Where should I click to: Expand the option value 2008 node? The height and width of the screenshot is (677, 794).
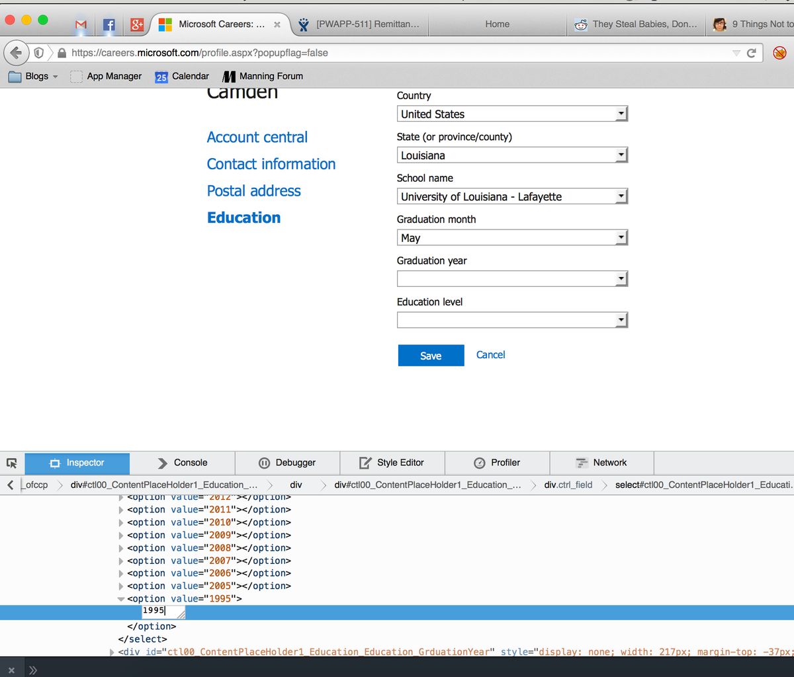tap(121, 548)
